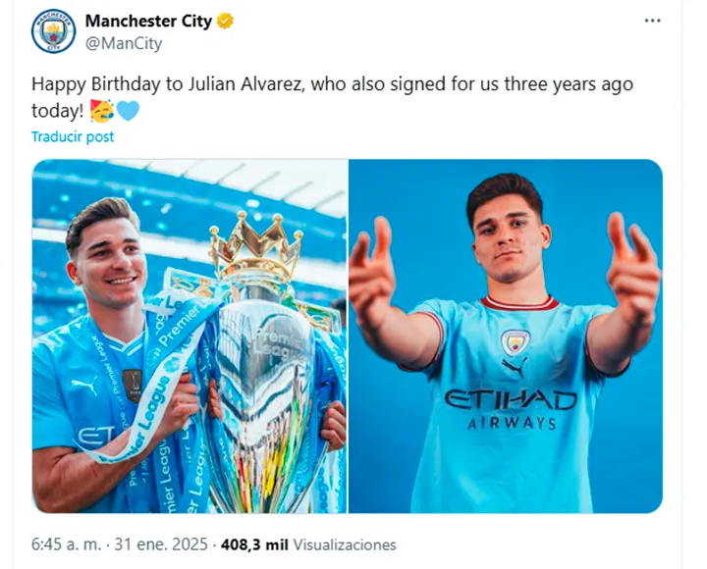Click the Manchester City profile avatar
The height and width of the screenshot is (569, 707).
click(x=53, y=30)
